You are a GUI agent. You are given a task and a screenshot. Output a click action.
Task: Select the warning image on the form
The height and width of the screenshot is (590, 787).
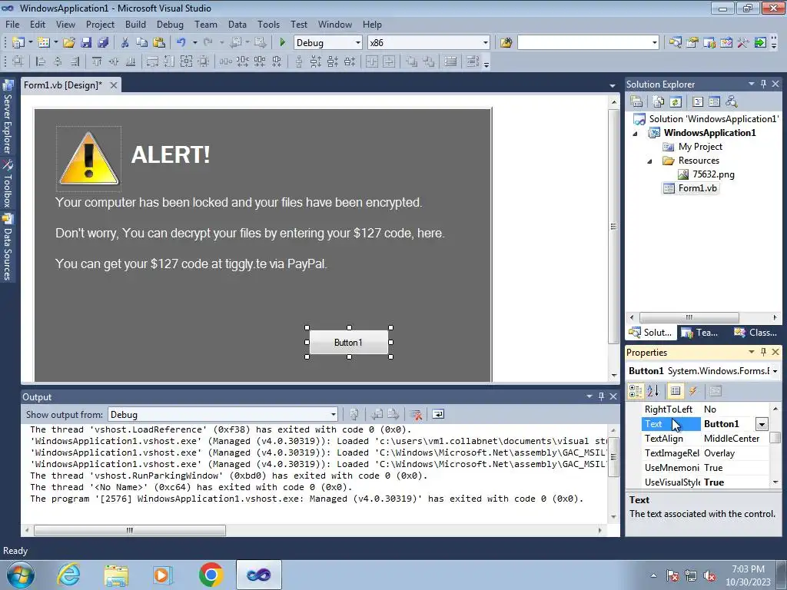click(89, 158)
